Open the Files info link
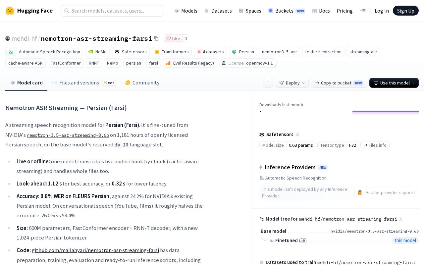This screenshot has width=424, height=265. point(375,145)
